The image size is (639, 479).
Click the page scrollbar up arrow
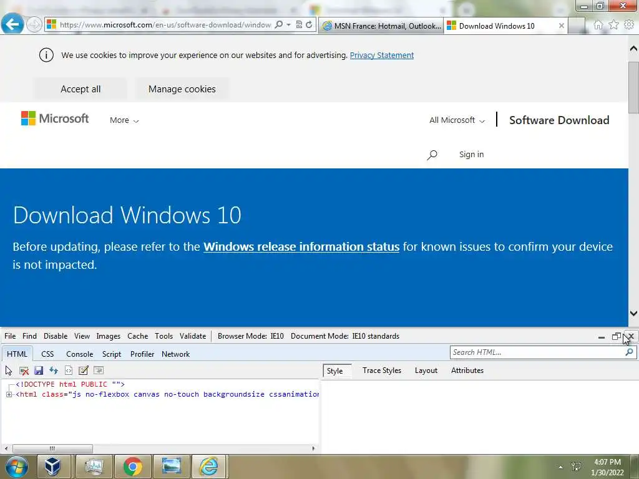tap(633, 49)
